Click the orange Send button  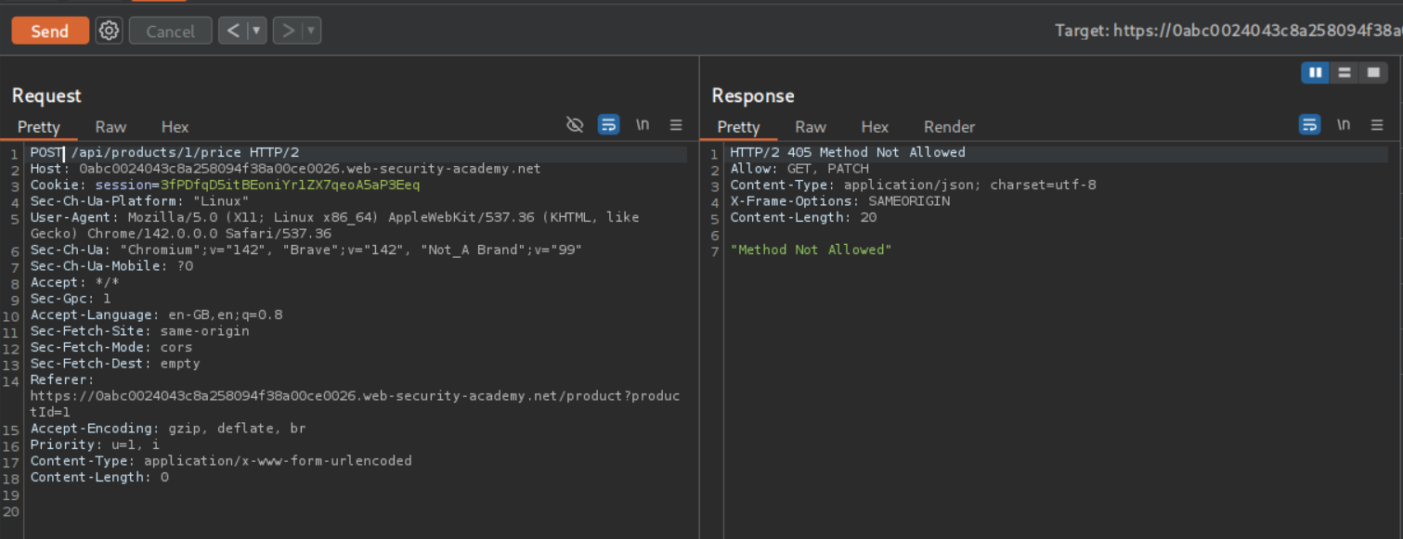pos(50,31)
